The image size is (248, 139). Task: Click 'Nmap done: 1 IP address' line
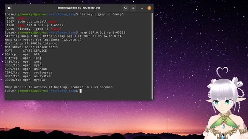point(59,87)
